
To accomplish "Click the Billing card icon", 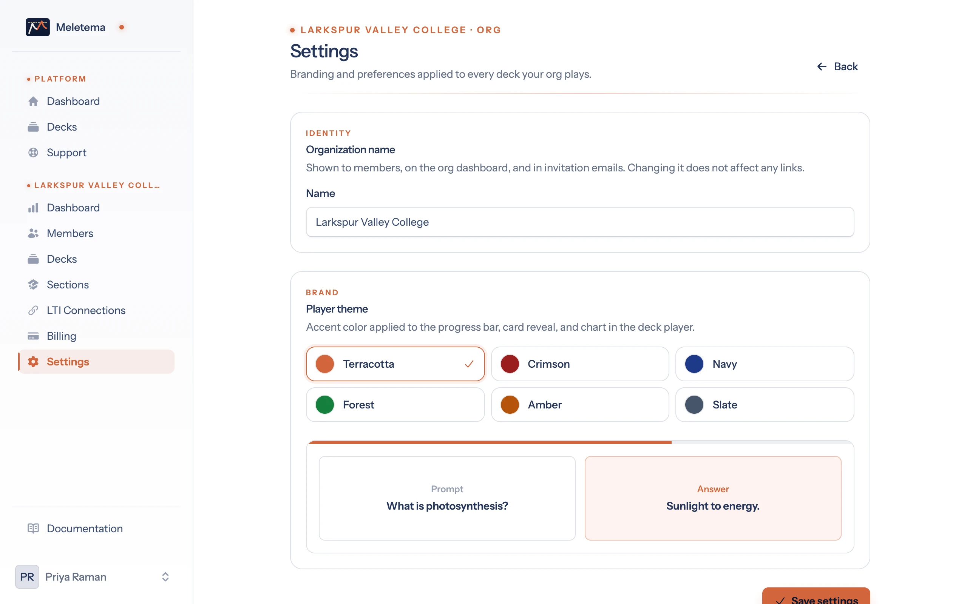I will [x=33, y=336].
